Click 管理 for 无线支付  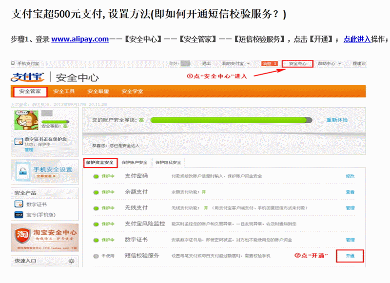(x=350, y=208)
